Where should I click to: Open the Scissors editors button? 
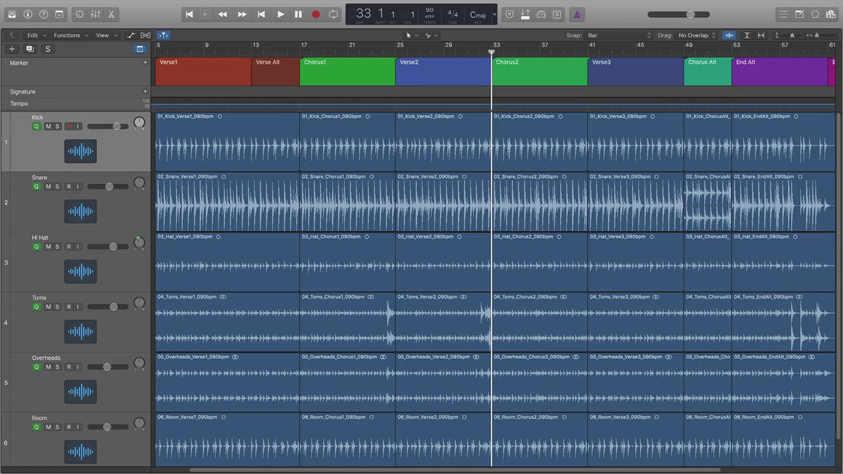[x=112, y=14]
